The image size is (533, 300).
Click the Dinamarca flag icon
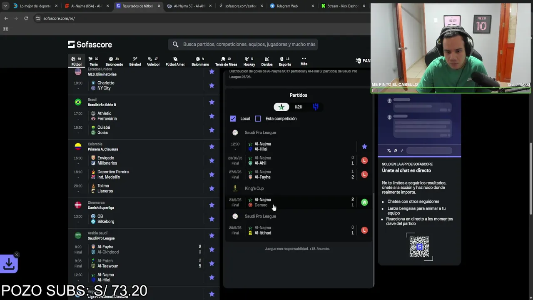pyautogui.click(x=78, y=205)
